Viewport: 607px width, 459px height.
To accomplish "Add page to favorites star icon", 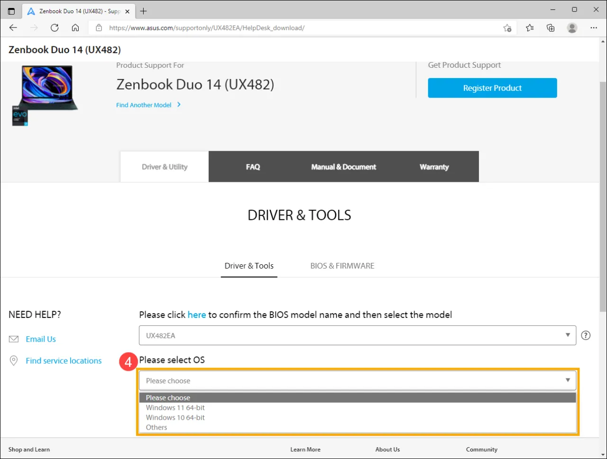I will [507, 28].
